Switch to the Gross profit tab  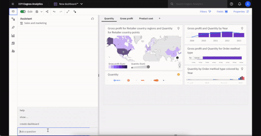click(127, 19)
